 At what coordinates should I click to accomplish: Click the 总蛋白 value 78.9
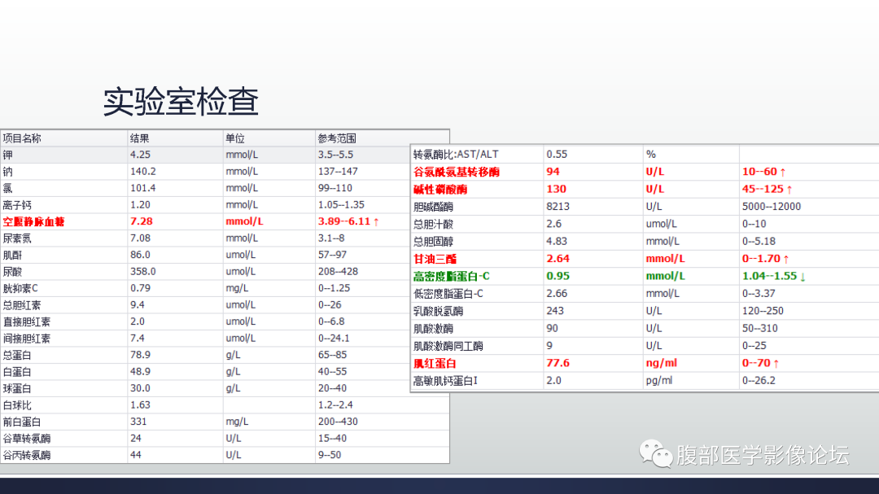(140, 356)
